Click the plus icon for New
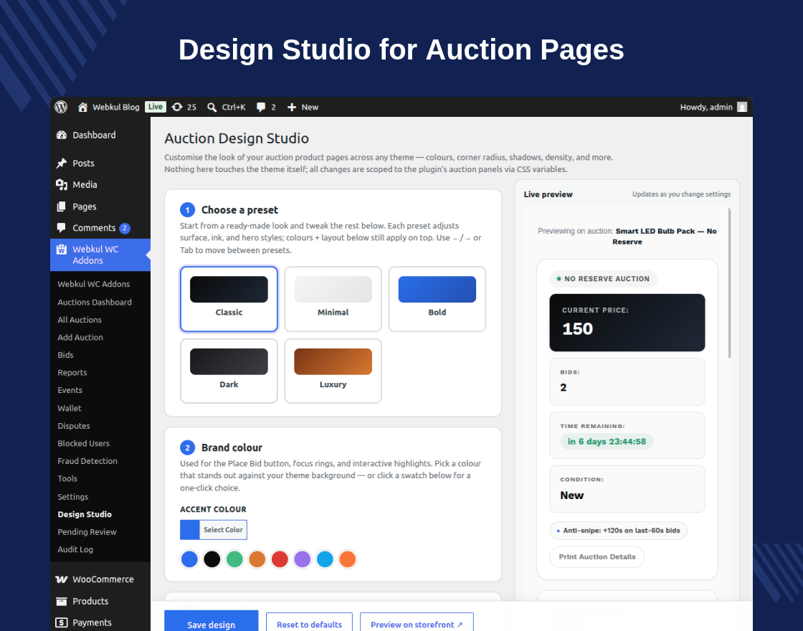803x631 pixels. [x=292, y=107]
